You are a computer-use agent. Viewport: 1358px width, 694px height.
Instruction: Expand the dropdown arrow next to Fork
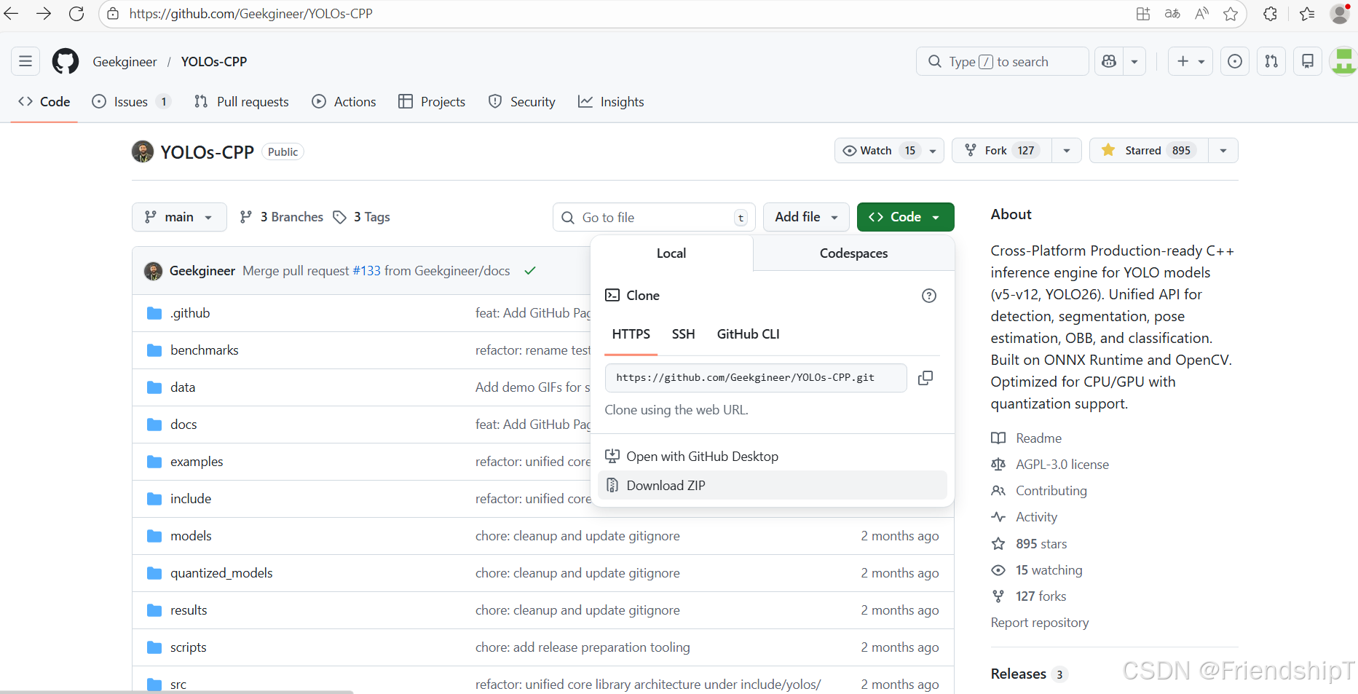pyautogui.click(x=1067, y=150)
